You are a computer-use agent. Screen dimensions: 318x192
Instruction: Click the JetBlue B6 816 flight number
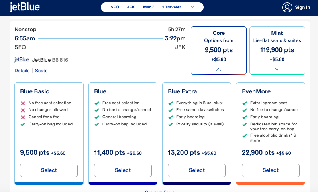[50, 60]
